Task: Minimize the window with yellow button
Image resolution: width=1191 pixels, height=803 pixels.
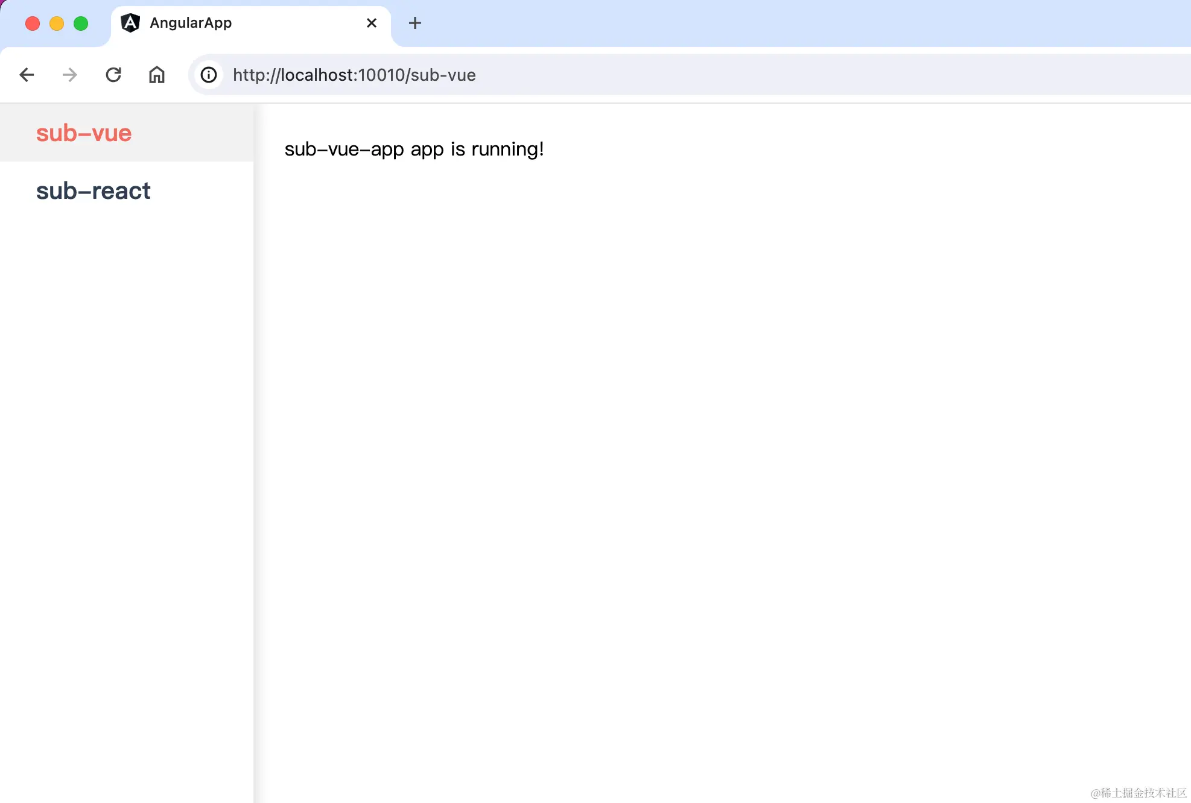Action: pos(57,23)
